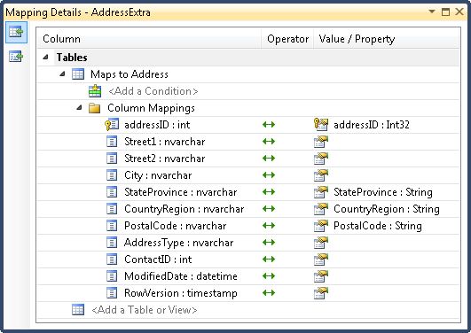Click the Mapping Details - AddressExtra title bar
Screen dimensions: 471x333
point(236,12)
